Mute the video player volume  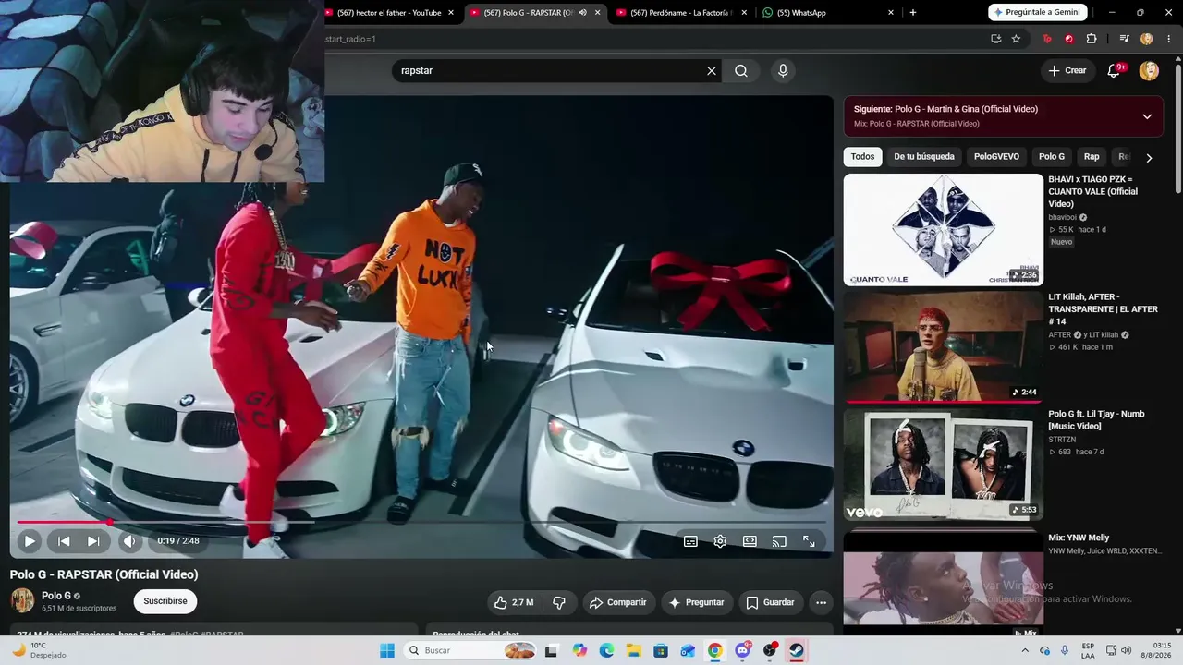tap(129, 541)
